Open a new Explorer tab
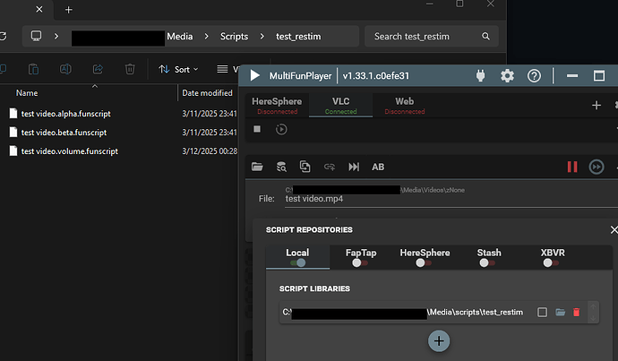The width and height of the screenshot is (618, 361). pos(69,10)
